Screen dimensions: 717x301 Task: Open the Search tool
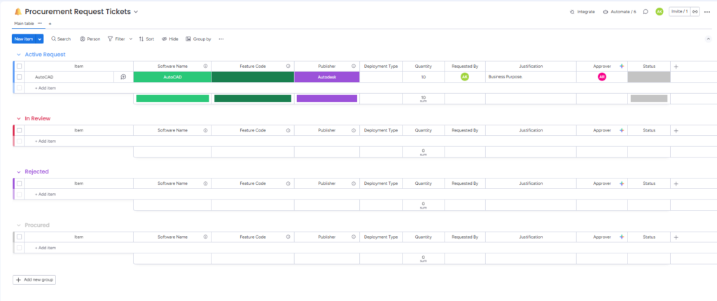tap(61, 39)
